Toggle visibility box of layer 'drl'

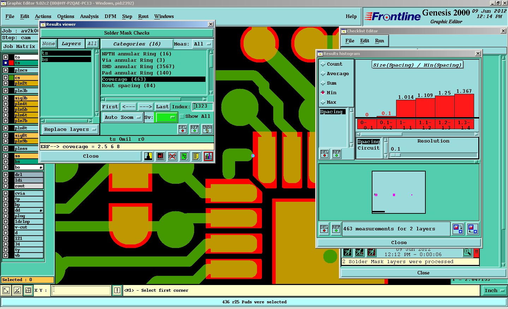click(6, 175)
